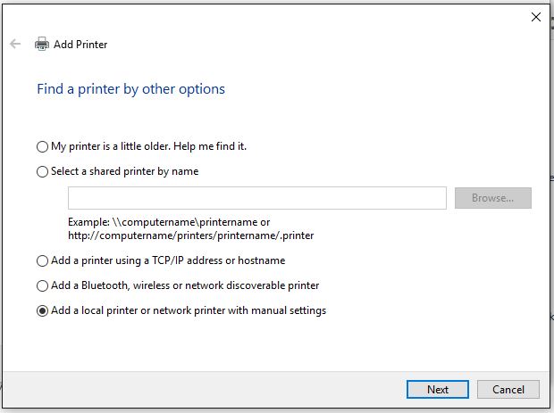Pick the Bluetooth, wireless or network discoverable radio button
The width and height of the screenshot is (554, 413).
pos(42,285)
